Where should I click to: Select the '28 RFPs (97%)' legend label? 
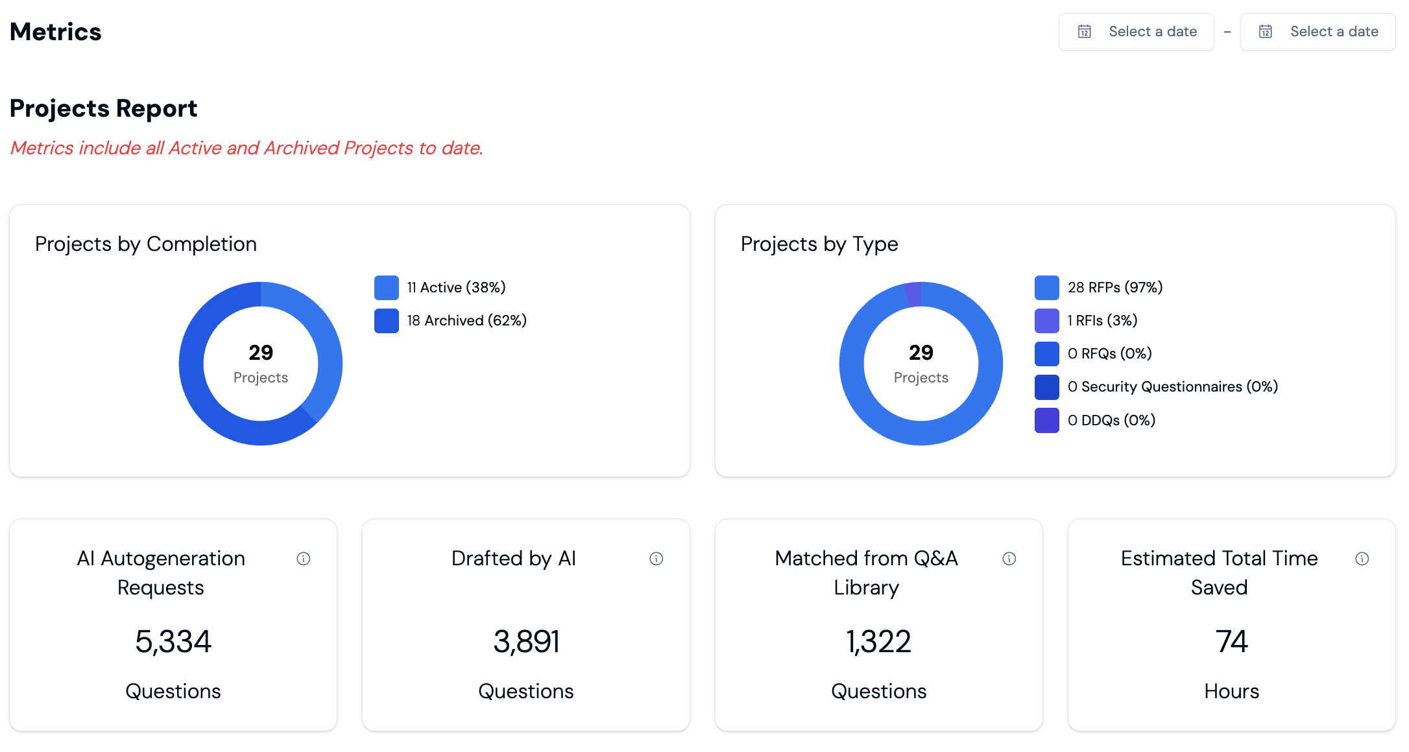coord(1116,288)
